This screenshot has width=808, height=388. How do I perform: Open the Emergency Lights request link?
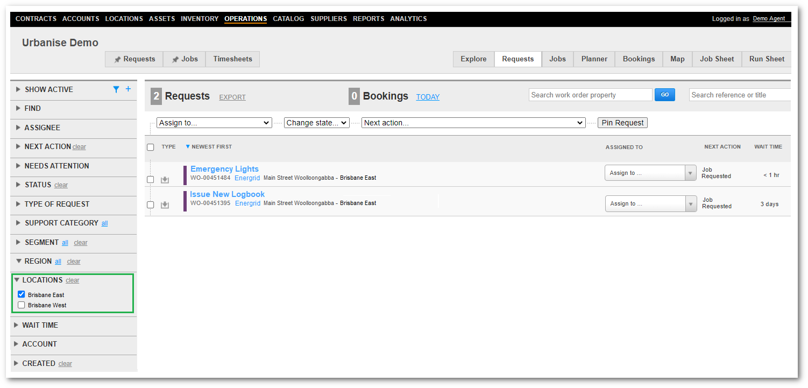(224, 169)
